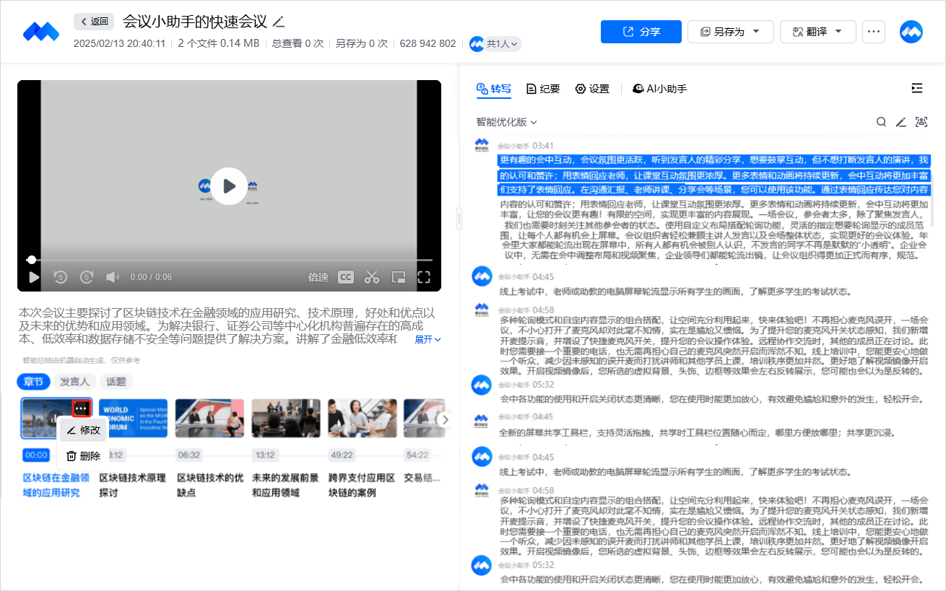
Task: Open the AI小助手 tab
Action: (x=659, y=89)
